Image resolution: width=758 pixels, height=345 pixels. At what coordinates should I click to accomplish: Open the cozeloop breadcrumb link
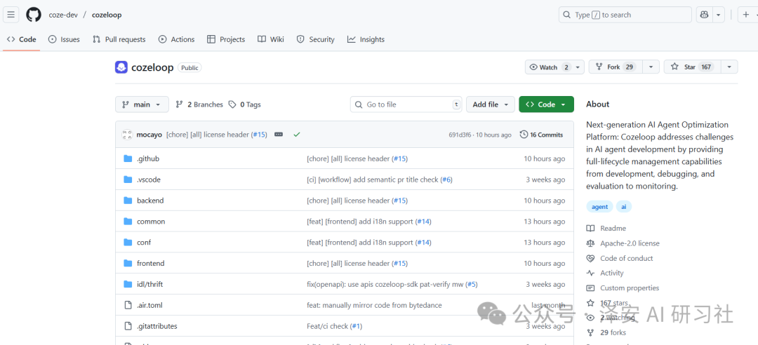point(107,15)
